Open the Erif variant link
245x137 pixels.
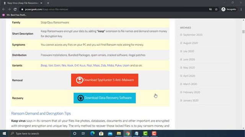pos(77,65)
